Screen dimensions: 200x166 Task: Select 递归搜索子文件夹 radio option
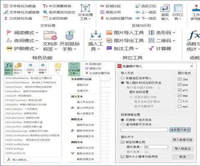122,124
